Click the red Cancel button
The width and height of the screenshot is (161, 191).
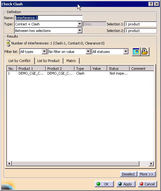tap(148, 184)
